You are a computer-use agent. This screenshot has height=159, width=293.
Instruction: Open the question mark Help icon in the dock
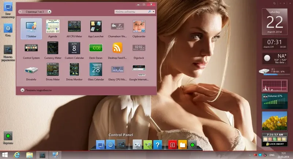[x=157, y=145]
